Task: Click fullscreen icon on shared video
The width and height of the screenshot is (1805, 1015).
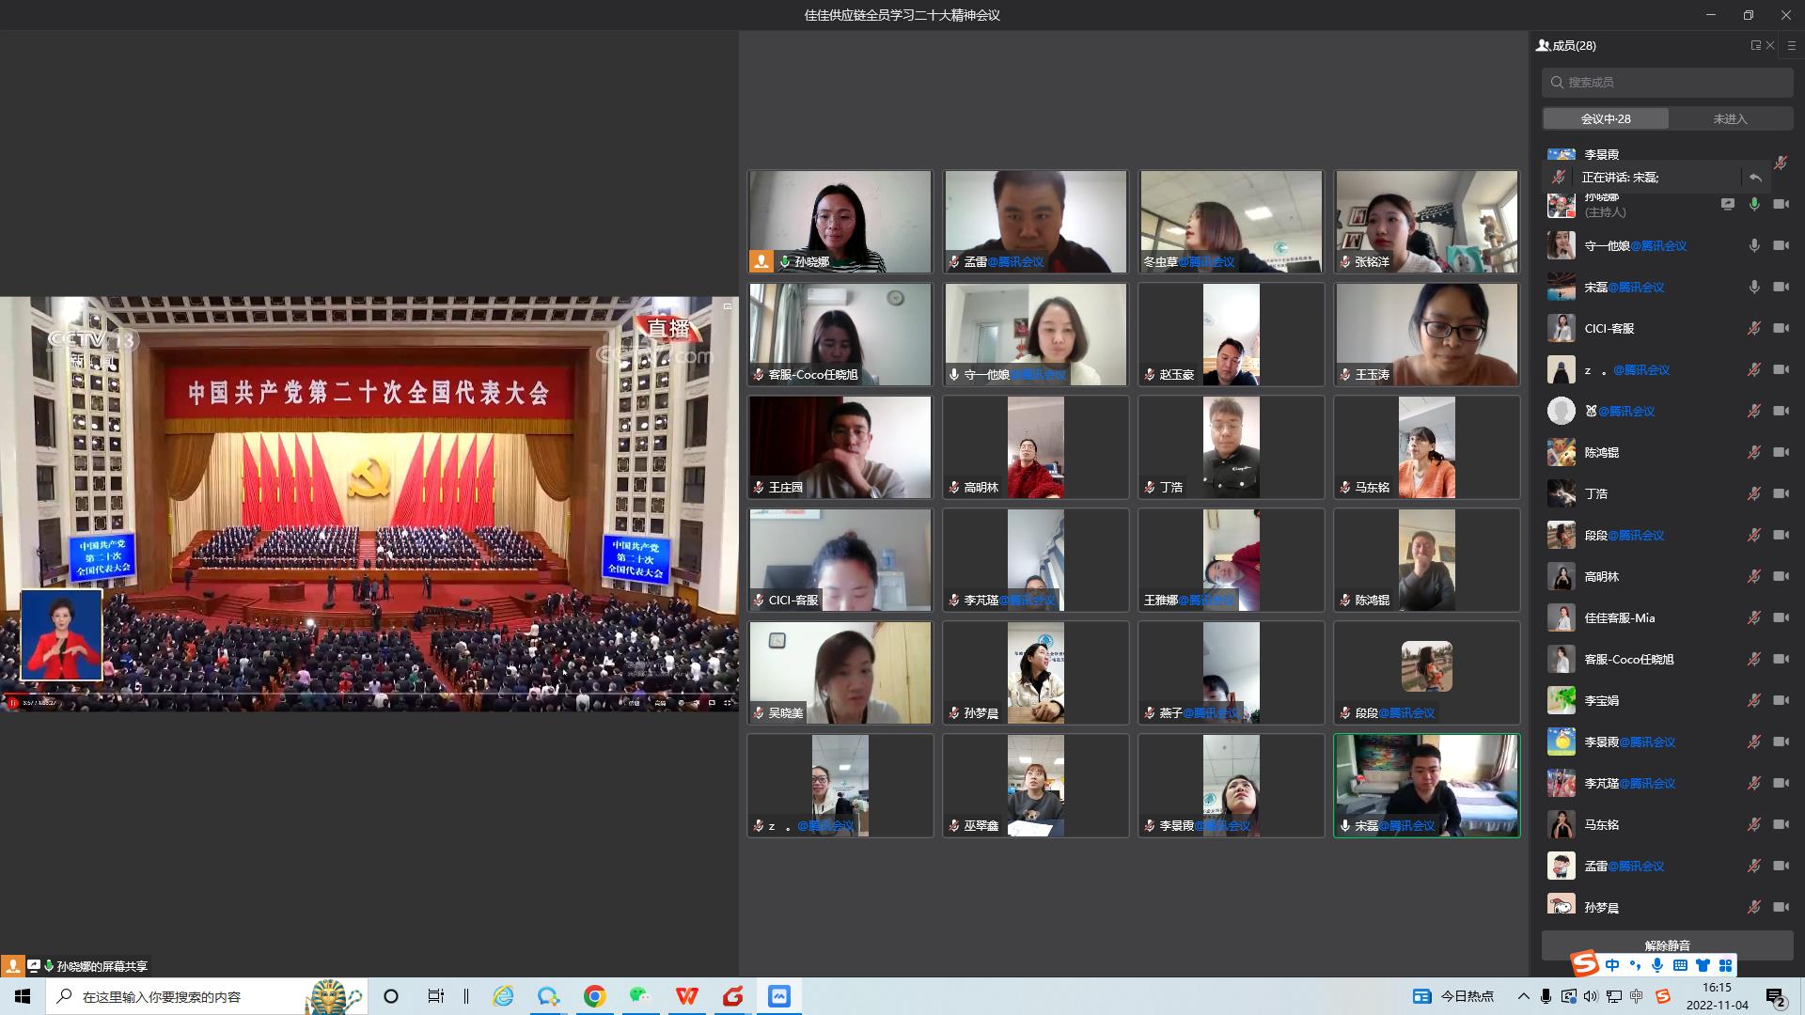Action: pos(727,702)
